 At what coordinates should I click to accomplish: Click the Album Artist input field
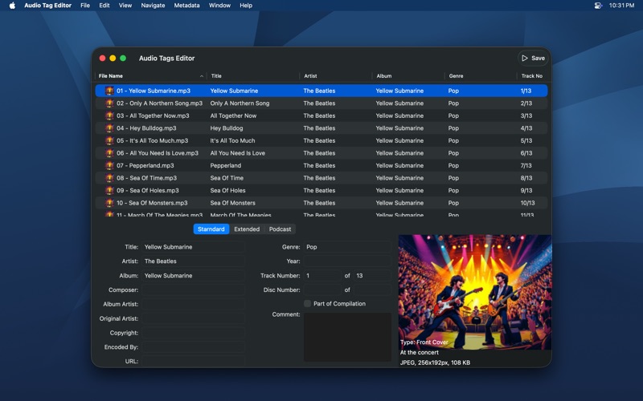(193, 304)
